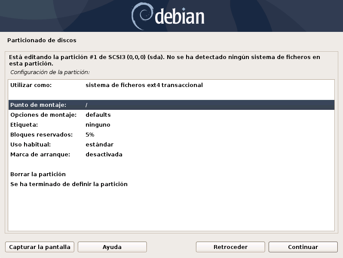The height and width of the screenshot is (258, 343).
Task: Click the Debian swirl logo icon
Action: pos(141,16)
